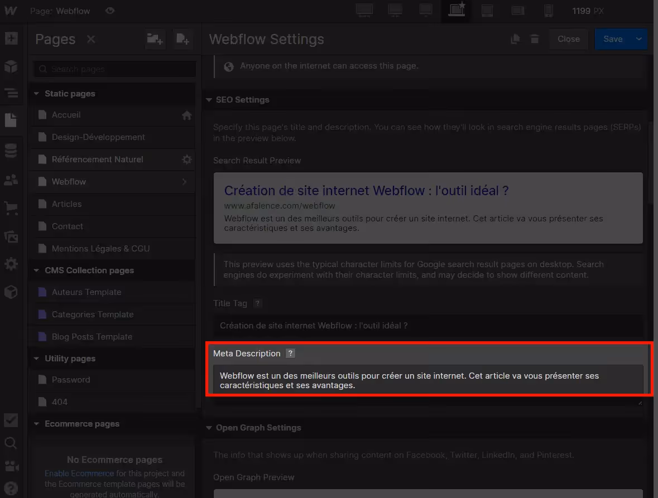Collapse the Static pages section

tap(36, 94)
